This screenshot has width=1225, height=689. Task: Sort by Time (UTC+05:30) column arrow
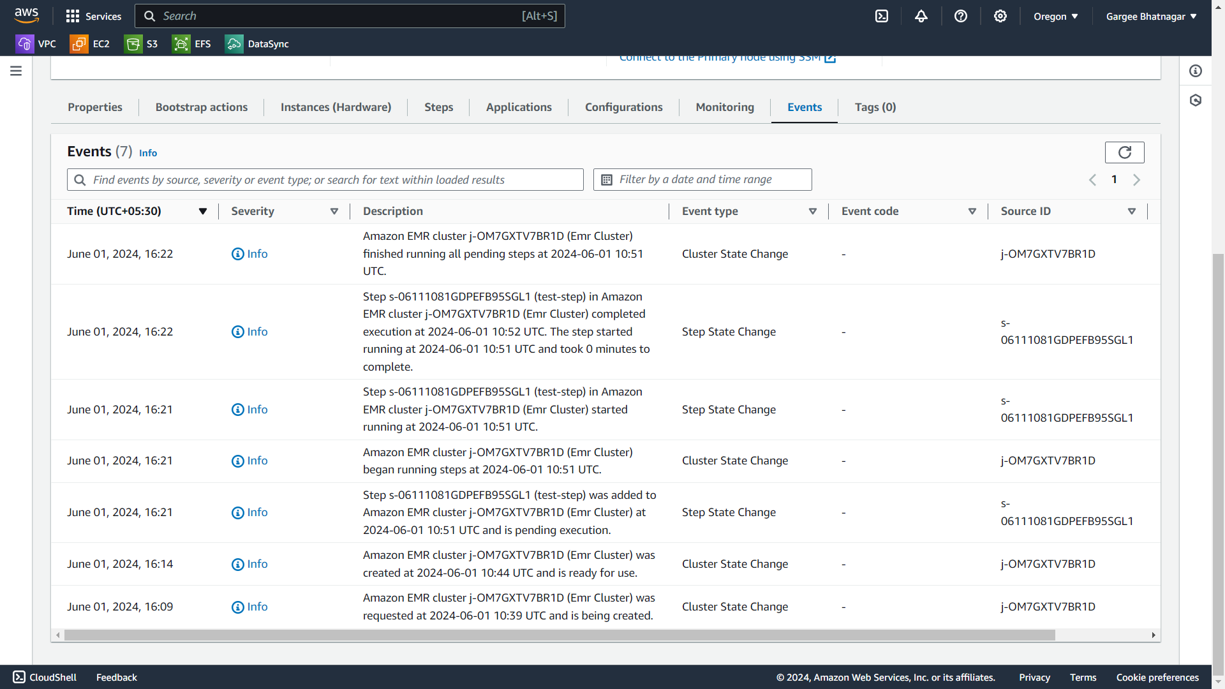tap(203, 211)
